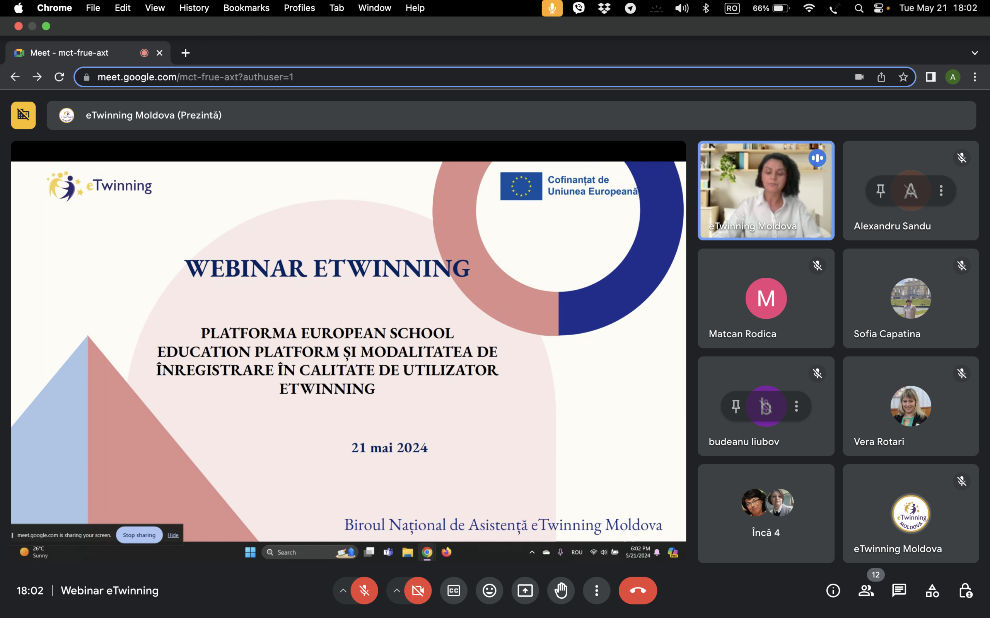
Task: Open the meeting details info icon
Action: pos(833,590)
